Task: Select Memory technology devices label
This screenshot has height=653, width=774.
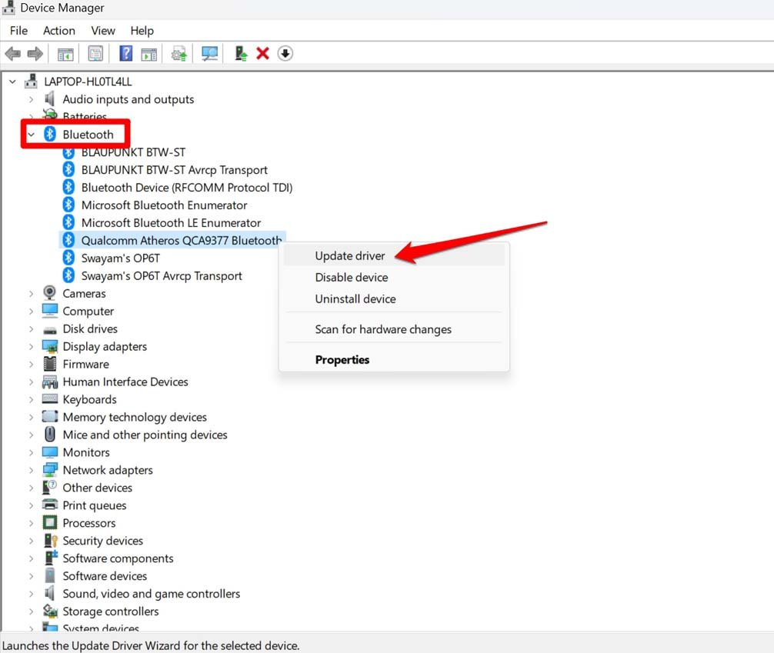Action: 135,418
